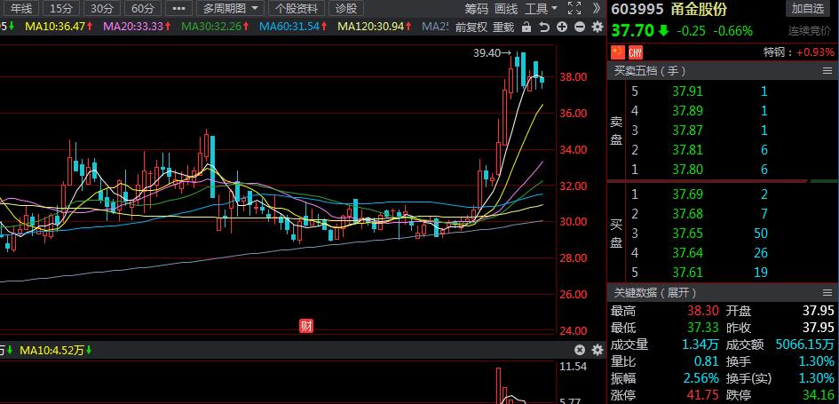Open the 工具 dropdown menu
This screenshot has height=404, width=839.
(x=541, y=8)
